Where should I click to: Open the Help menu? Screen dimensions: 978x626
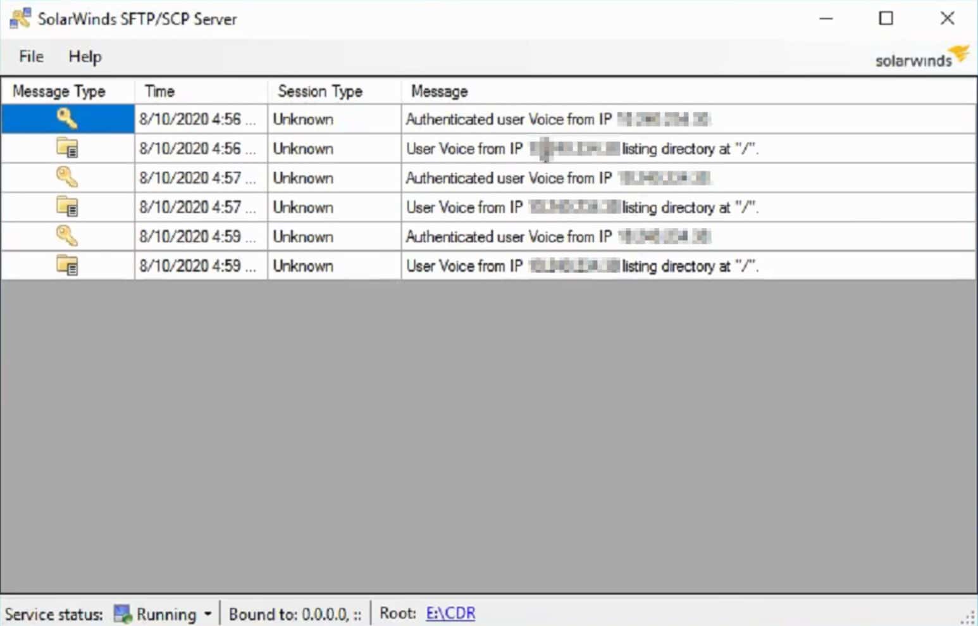85,56
